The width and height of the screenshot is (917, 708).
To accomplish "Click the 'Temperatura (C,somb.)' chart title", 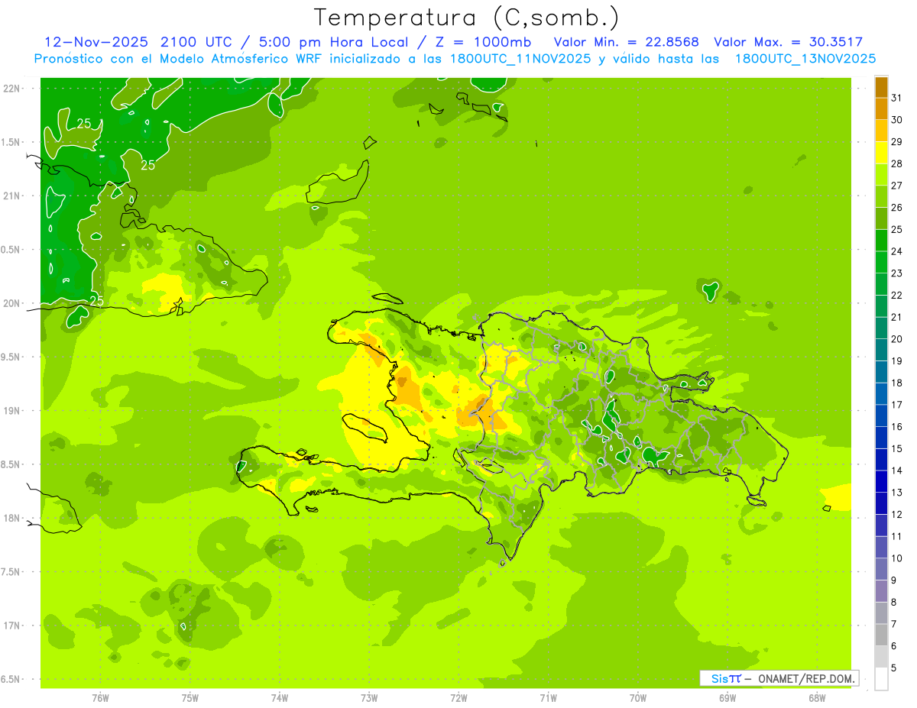I will tap(466, 18).
